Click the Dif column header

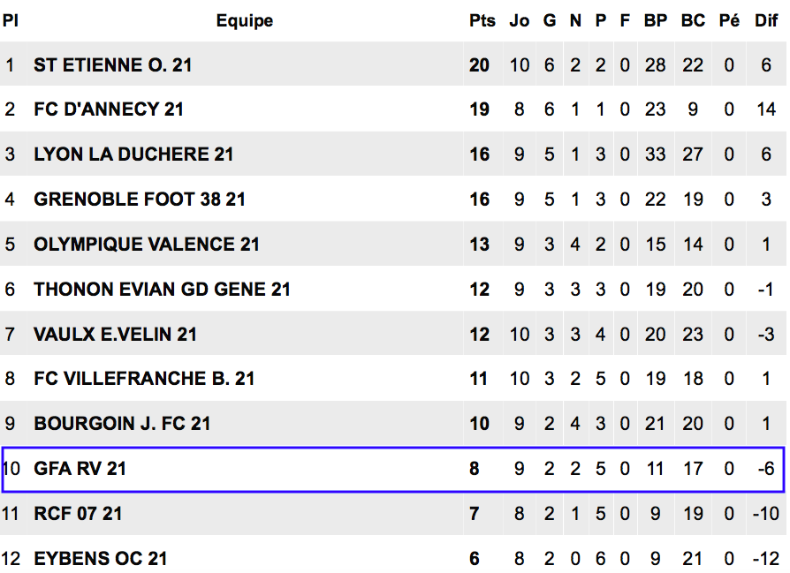[x=766, y=20]
